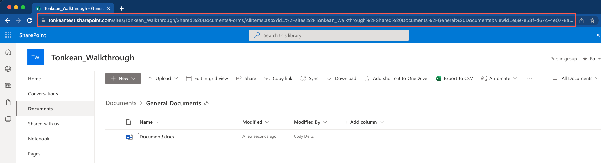601x163 pixels.
Task: Open the news icon in left rail
Action: tap(8, 86)
